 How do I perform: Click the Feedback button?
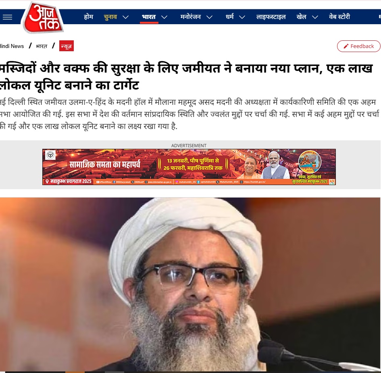(x=359, y=46)
